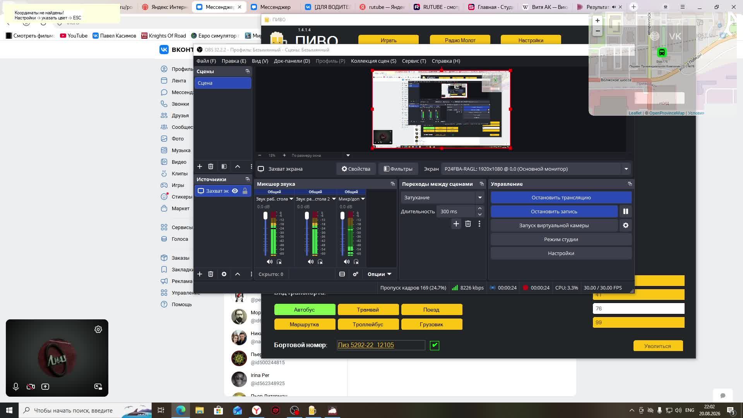Toggle green checkbox beside Бортовой номер
Image resolution: width=743 pixels, height=418 pixels.
point(435,345)
